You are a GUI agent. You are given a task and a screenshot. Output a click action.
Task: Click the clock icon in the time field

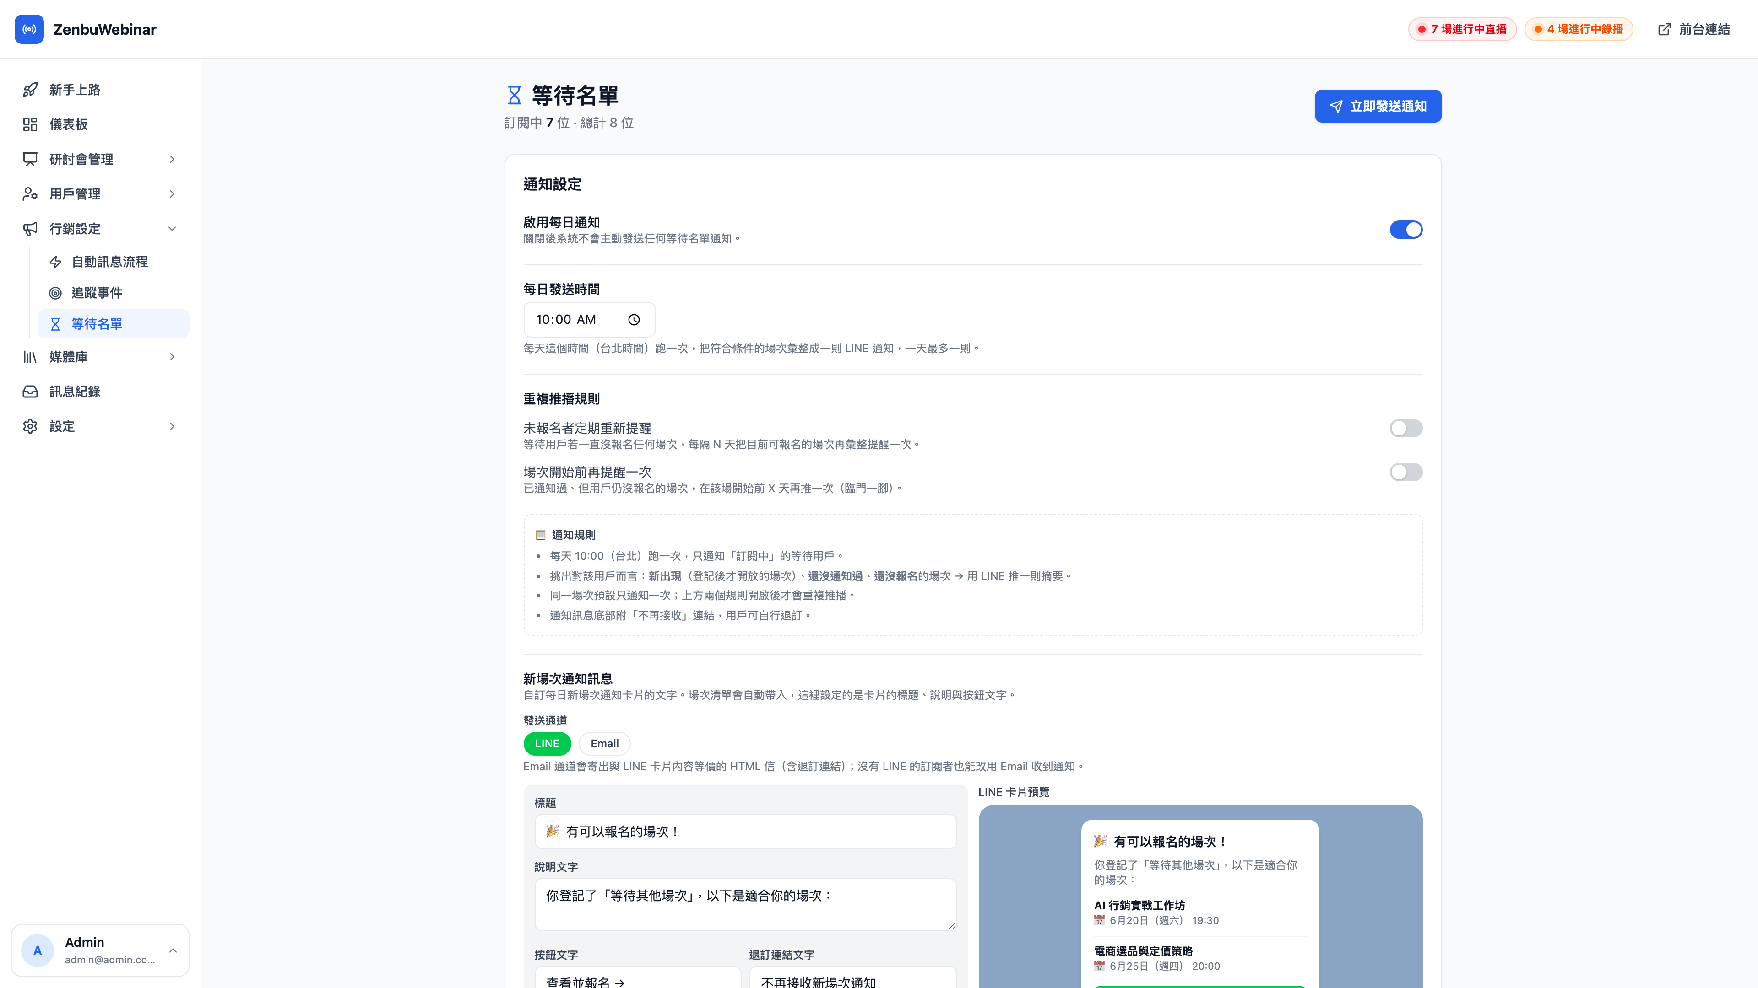click(634, 320)
